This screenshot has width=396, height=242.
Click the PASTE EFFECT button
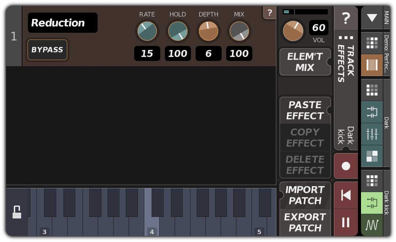click(305, 110)
